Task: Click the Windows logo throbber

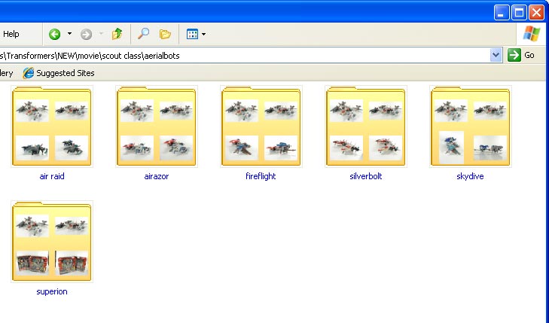Action: 532,33
